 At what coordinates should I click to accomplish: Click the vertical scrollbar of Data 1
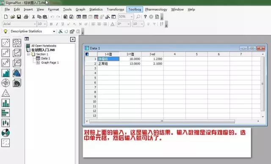coord(263,84)
